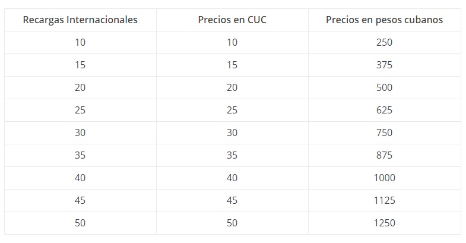
Task: Select 30 in the Recargas Internacionales column
Action: click(80, 132)
